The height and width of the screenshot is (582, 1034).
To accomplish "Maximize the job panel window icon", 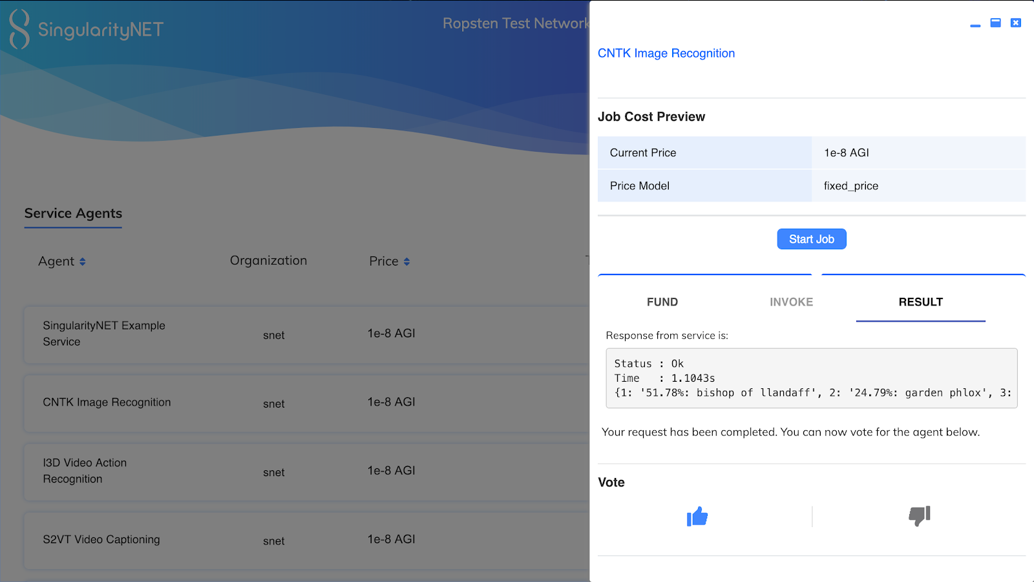I will point(996,23).
